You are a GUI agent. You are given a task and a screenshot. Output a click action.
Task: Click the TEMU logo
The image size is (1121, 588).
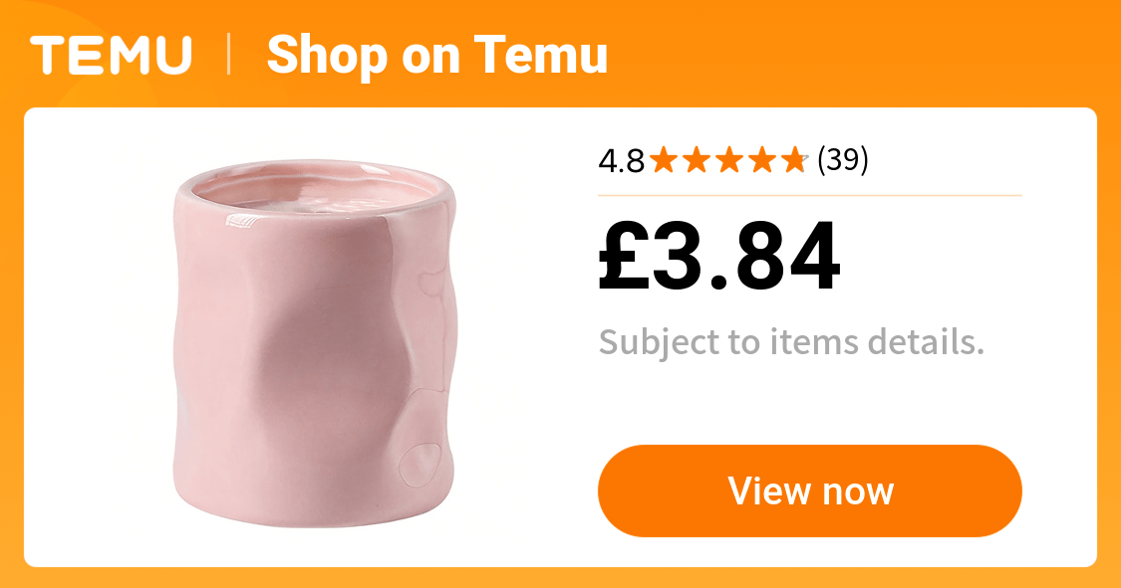[x=111, y=55]
